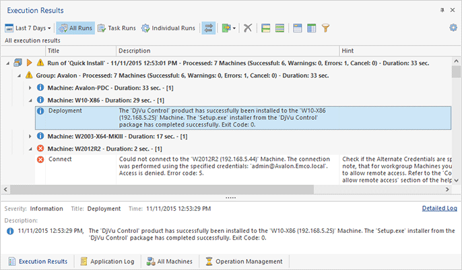
Task: Click the warning icon on Group: Avalon row
Action: tap(29, 75)
